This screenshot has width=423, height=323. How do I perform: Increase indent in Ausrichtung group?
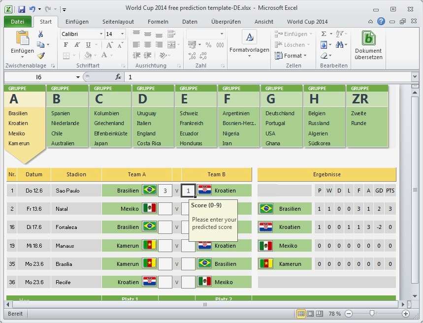tap(148, 55)
